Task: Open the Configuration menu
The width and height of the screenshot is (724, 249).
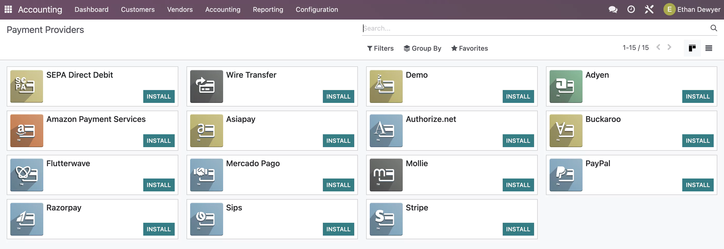Action: [x=317, y=10]
